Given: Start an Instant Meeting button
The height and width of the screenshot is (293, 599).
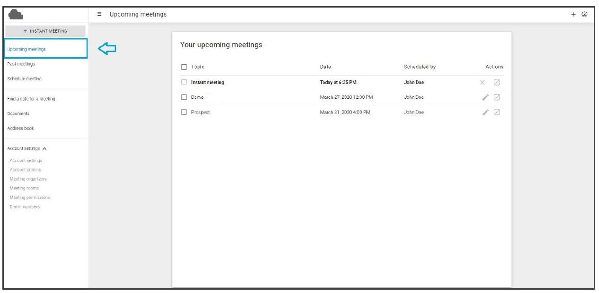Looking at the screenshot, I should tap(45, 31).
